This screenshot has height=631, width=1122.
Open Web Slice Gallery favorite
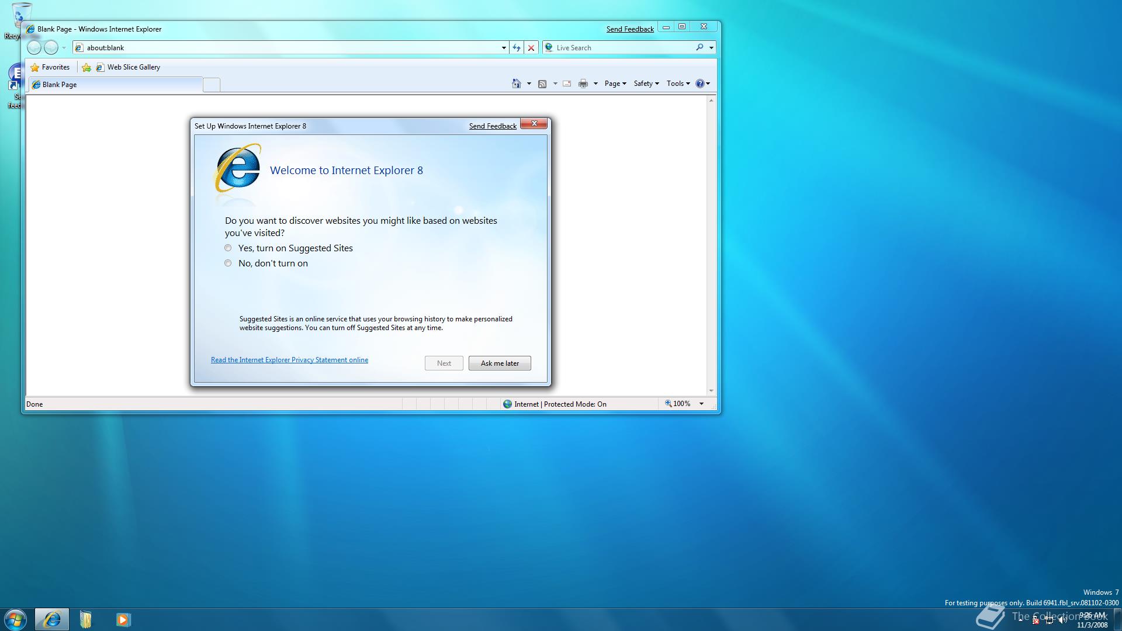click(x=129, y=67)
